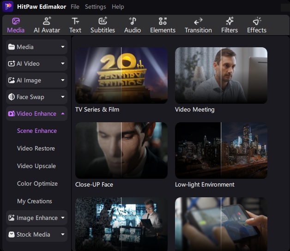Open Color Optimize option
The width and height of the screenshot is (290, 251).
37,184
